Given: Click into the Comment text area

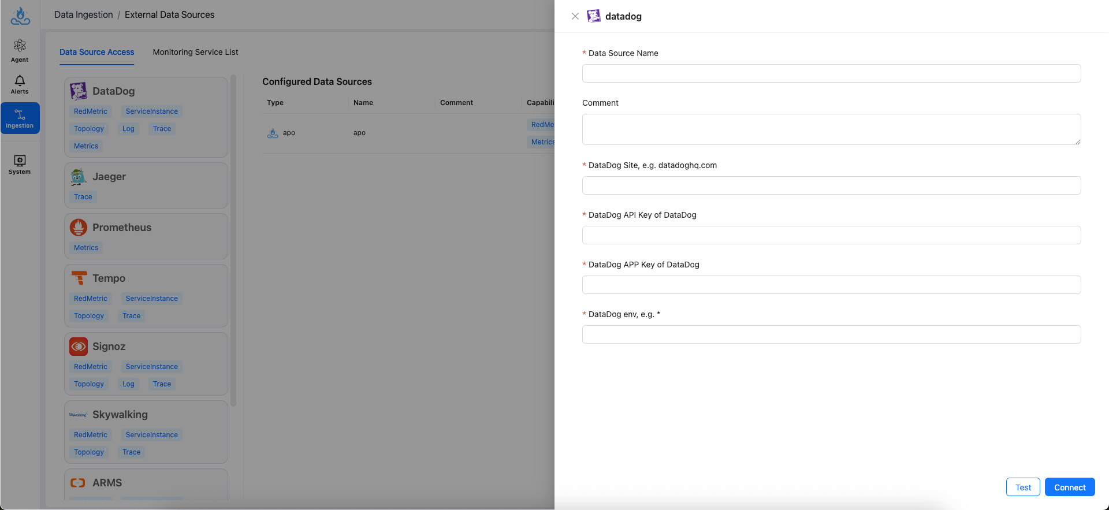Looking at the screenshot, I should point(831,129).
